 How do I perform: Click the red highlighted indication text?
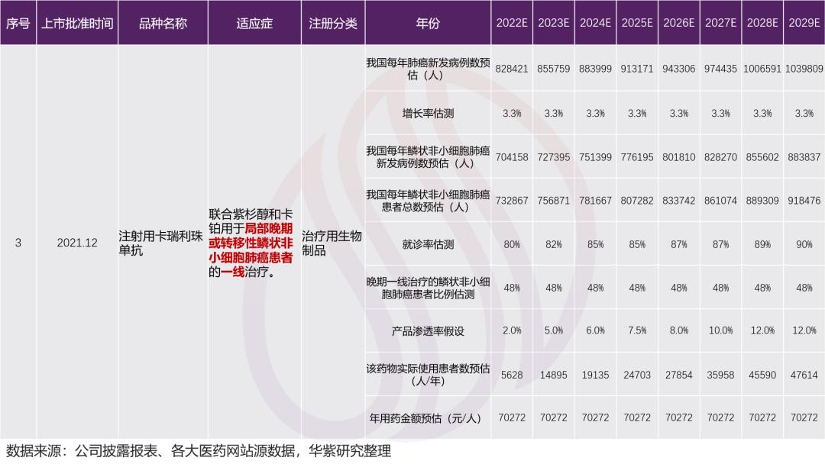click(254, 241)
